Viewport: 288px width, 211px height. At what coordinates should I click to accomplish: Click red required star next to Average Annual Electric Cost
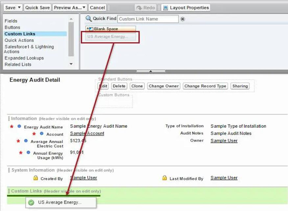pos(18,141)
